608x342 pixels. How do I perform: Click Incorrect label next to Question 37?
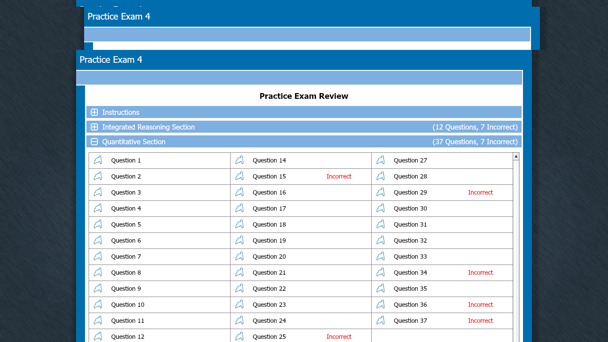pyautogui.click(x=480, y=321)
